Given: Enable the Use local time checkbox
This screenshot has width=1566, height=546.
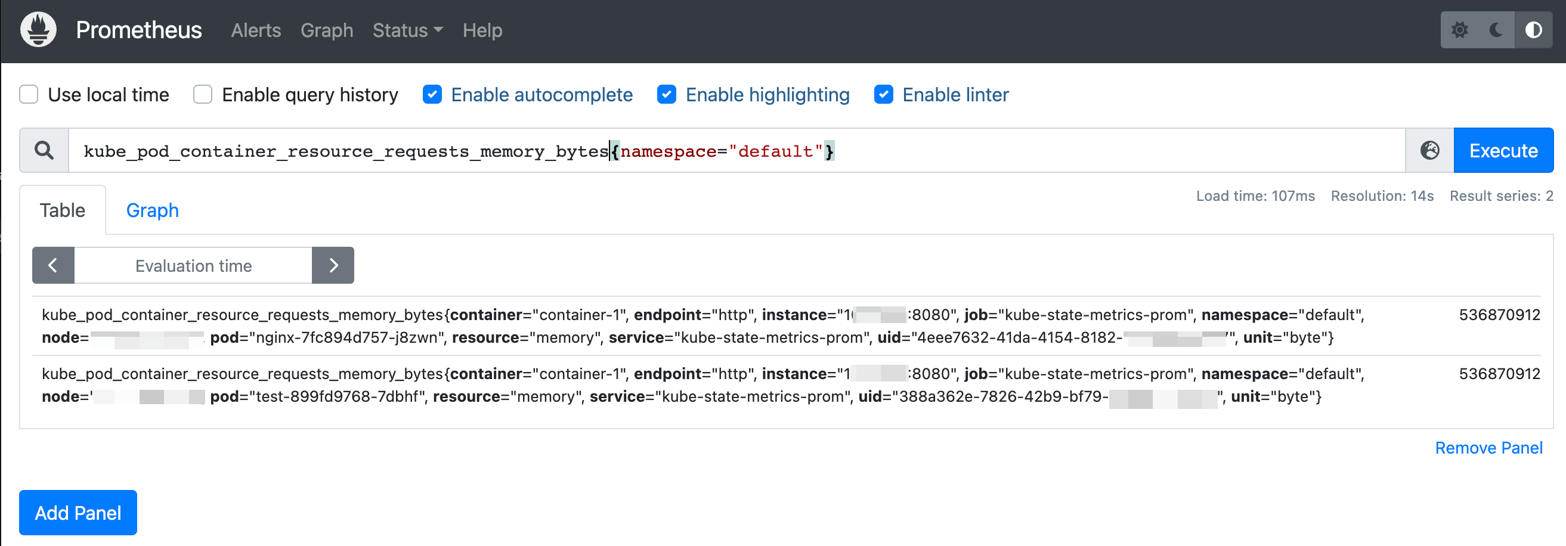Looking at the screenshot, I should pos(29,95).
